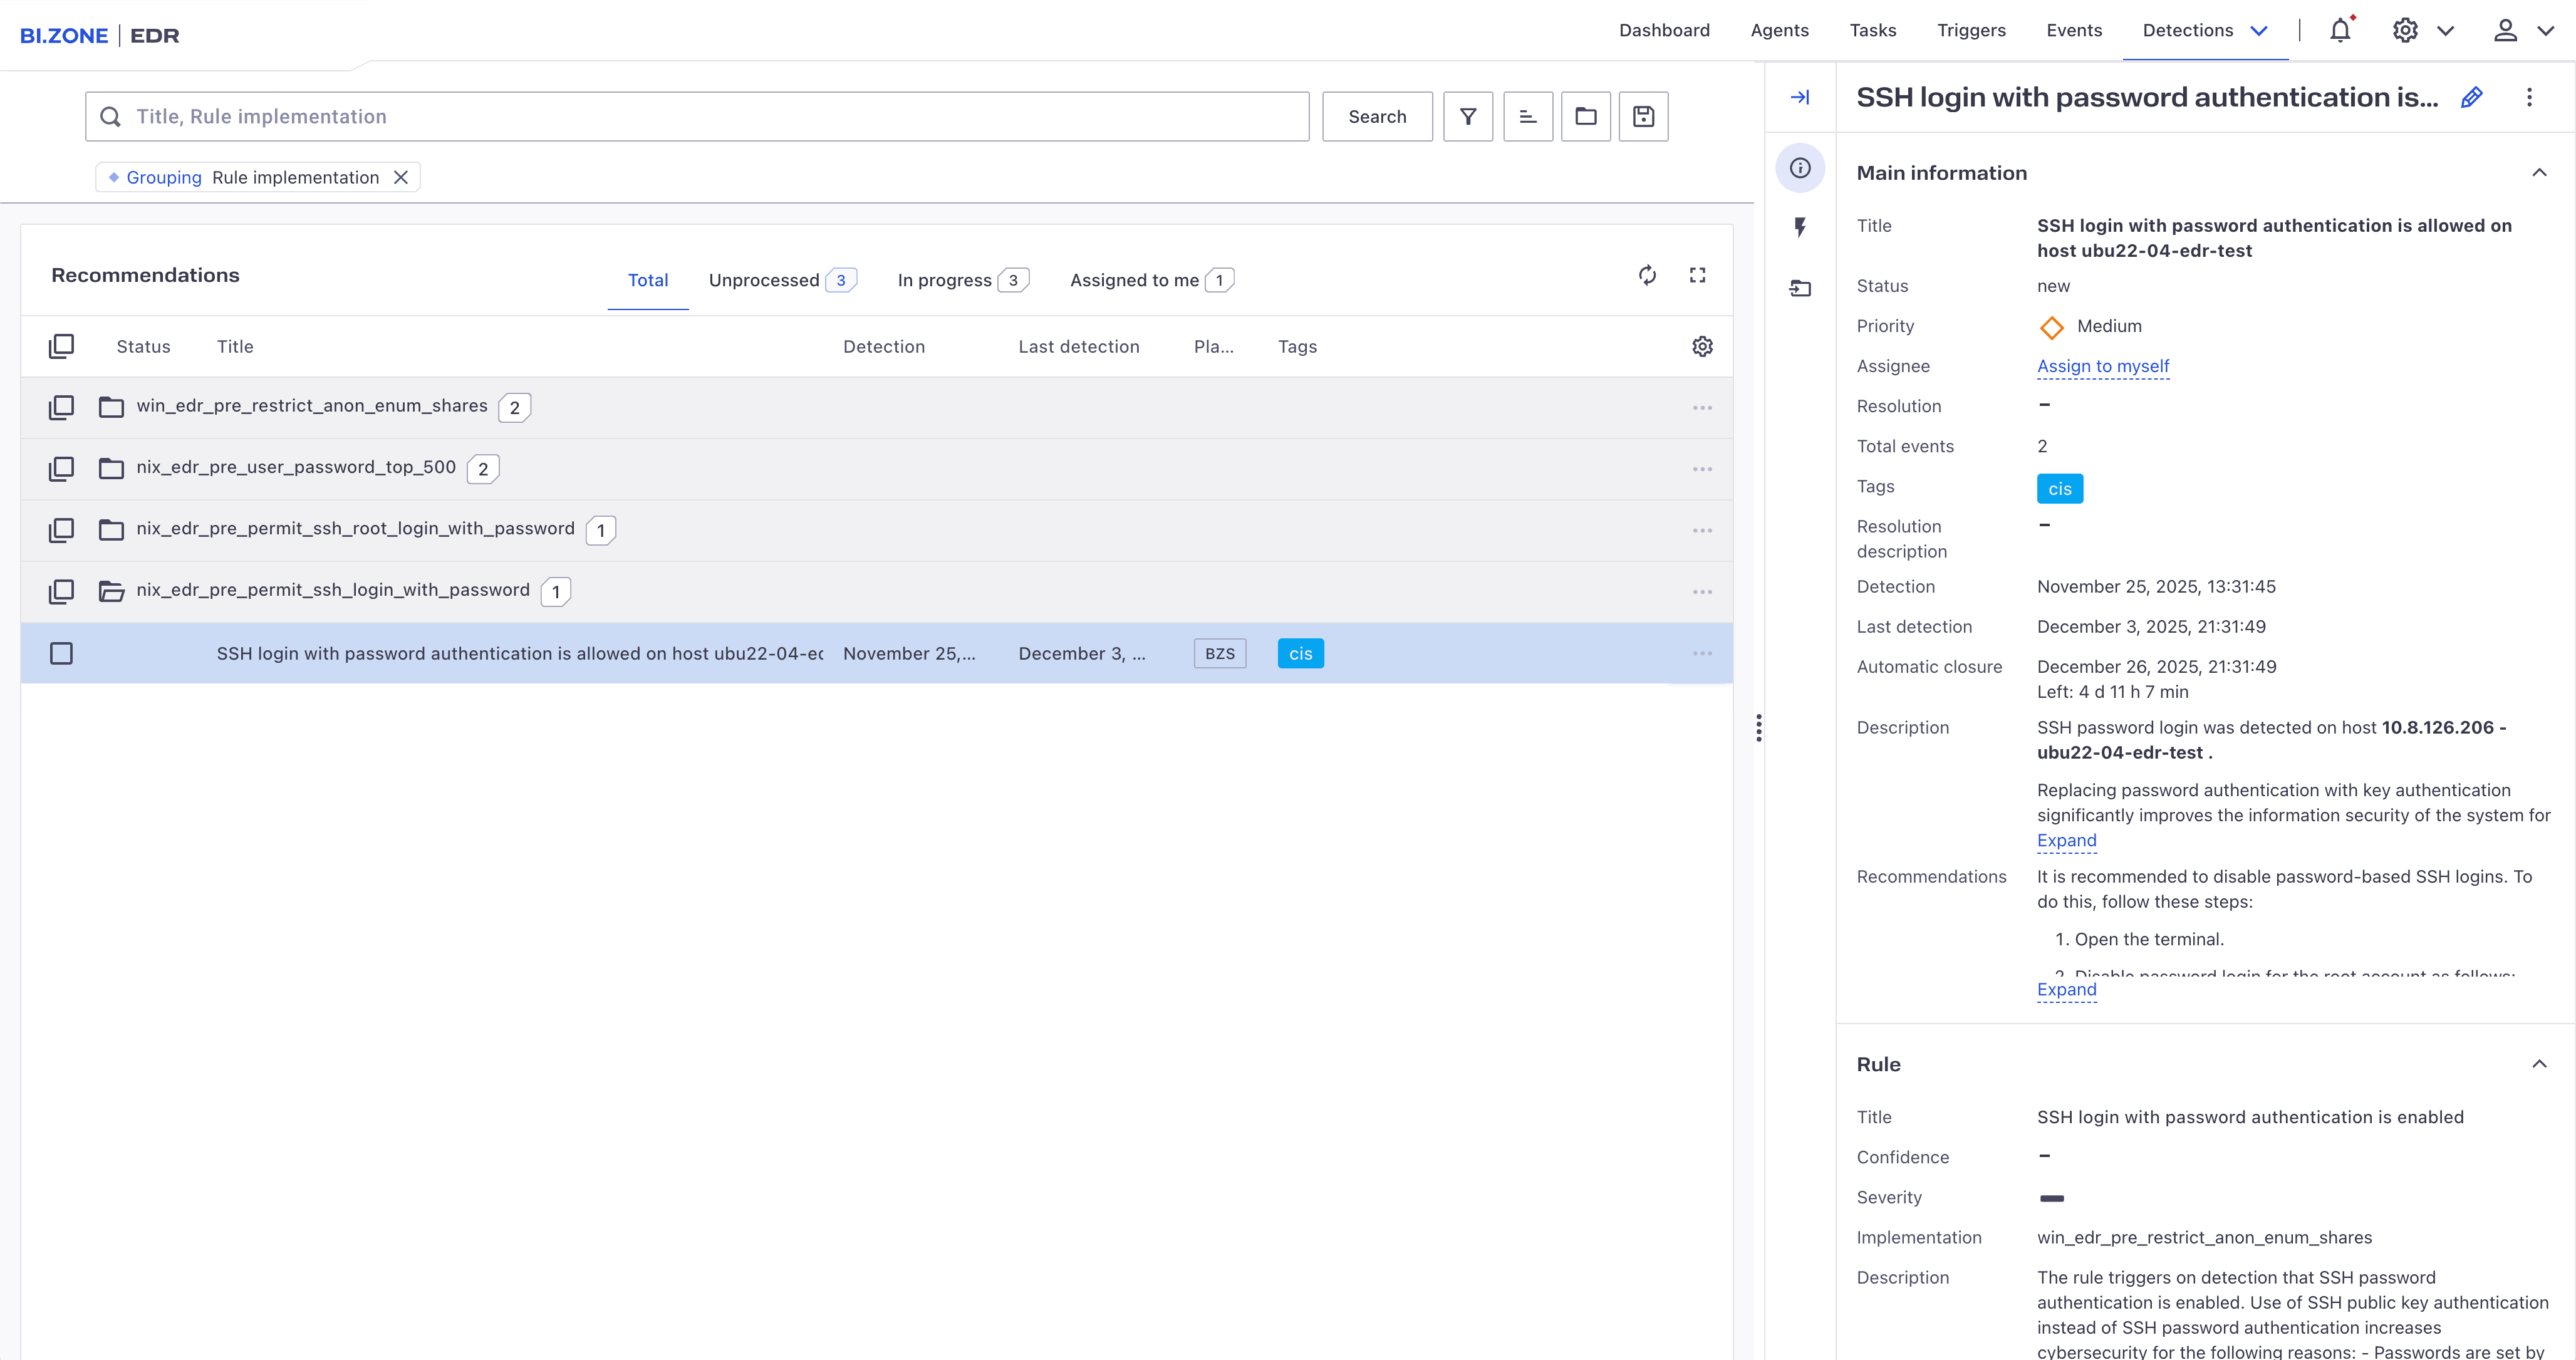Screen dimensions: 2576x1360
Task: Collapse the side panel with arrow icon
Action: click(x=1799, y=97)
